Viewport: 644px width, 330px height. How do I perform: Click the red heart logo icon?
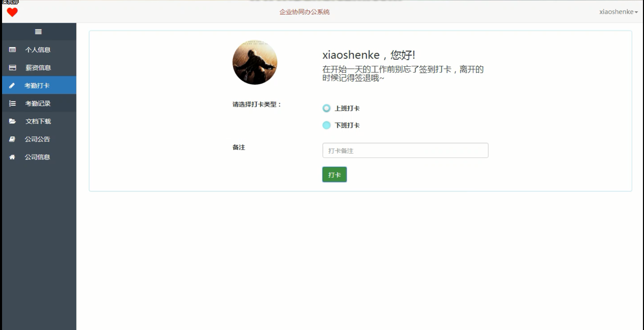(x=12, y=12)
